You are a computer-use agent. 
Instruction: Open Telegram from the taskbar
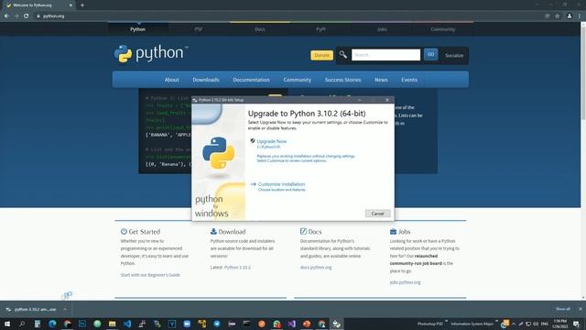(217, 324)
